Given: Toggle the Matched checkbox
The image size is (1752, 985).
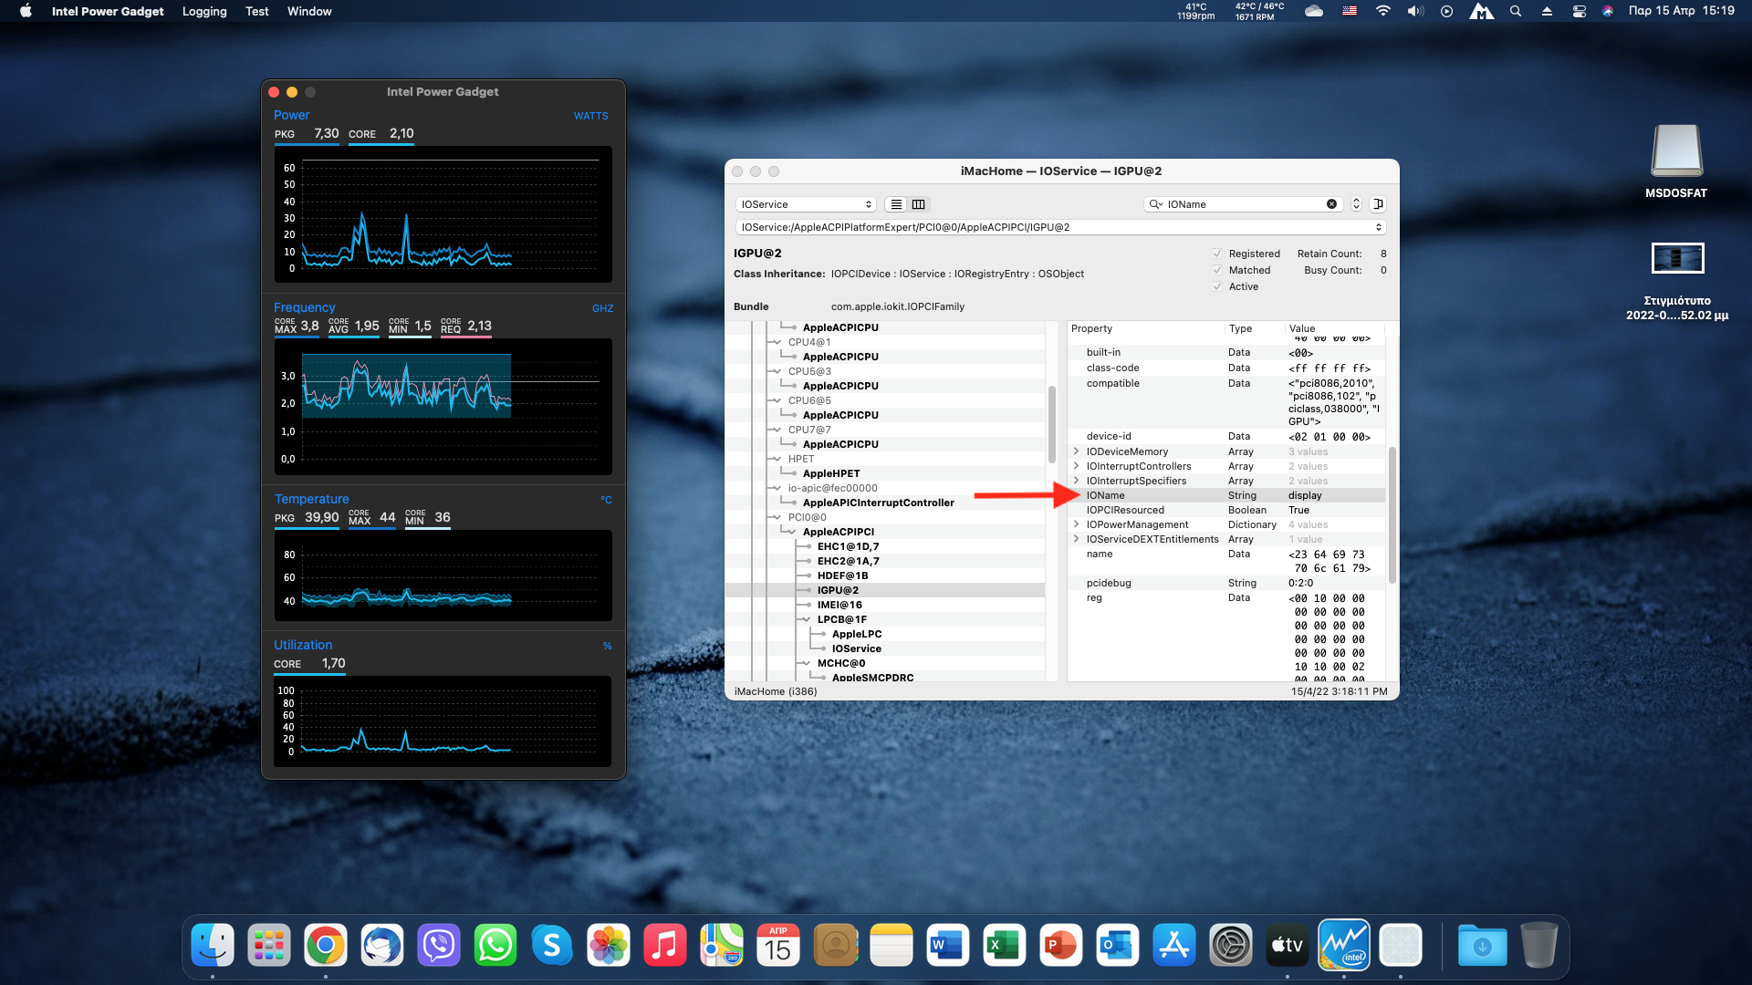Looking at the screenshot, I should pyautogui.click(x=1217, y=270).
